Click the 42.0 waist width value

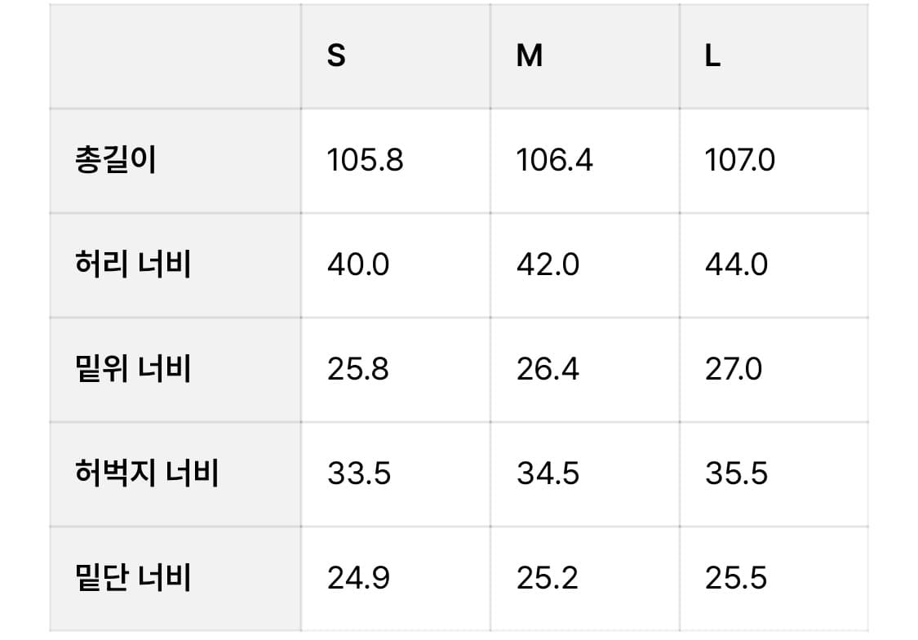[548, 264]
